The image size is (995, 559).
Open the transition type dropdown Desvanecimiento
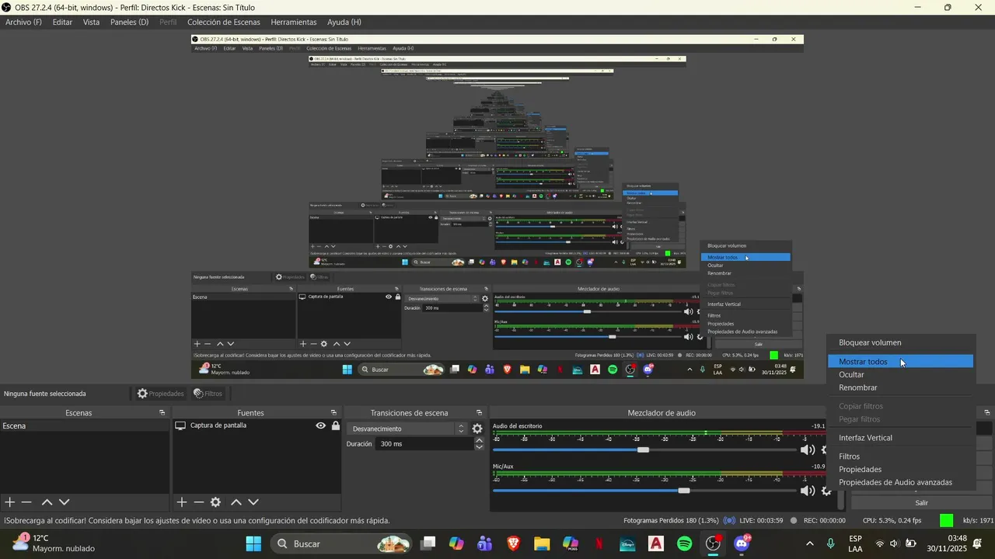[x=407, y=429]
